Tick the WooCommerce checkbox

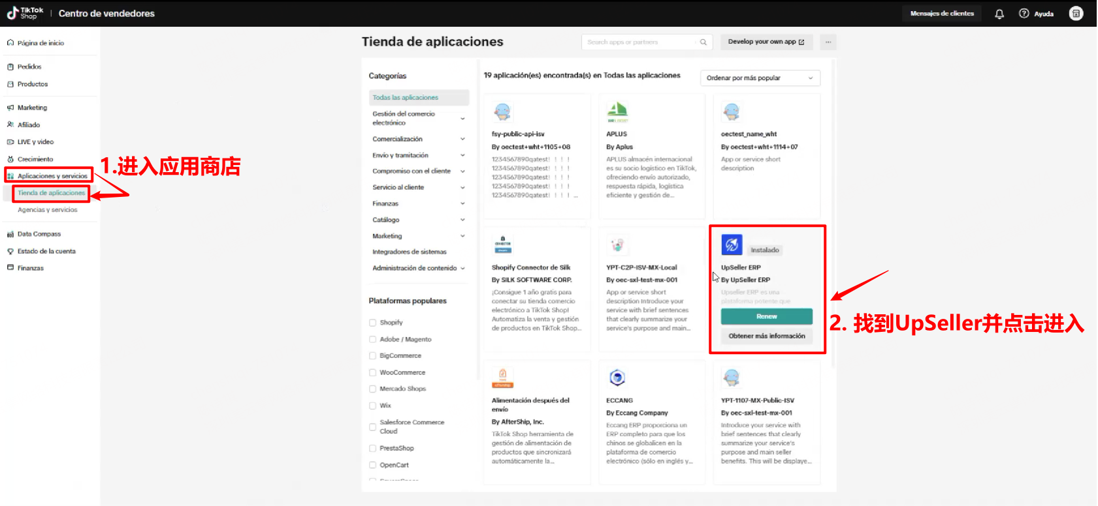coord(373,373)
